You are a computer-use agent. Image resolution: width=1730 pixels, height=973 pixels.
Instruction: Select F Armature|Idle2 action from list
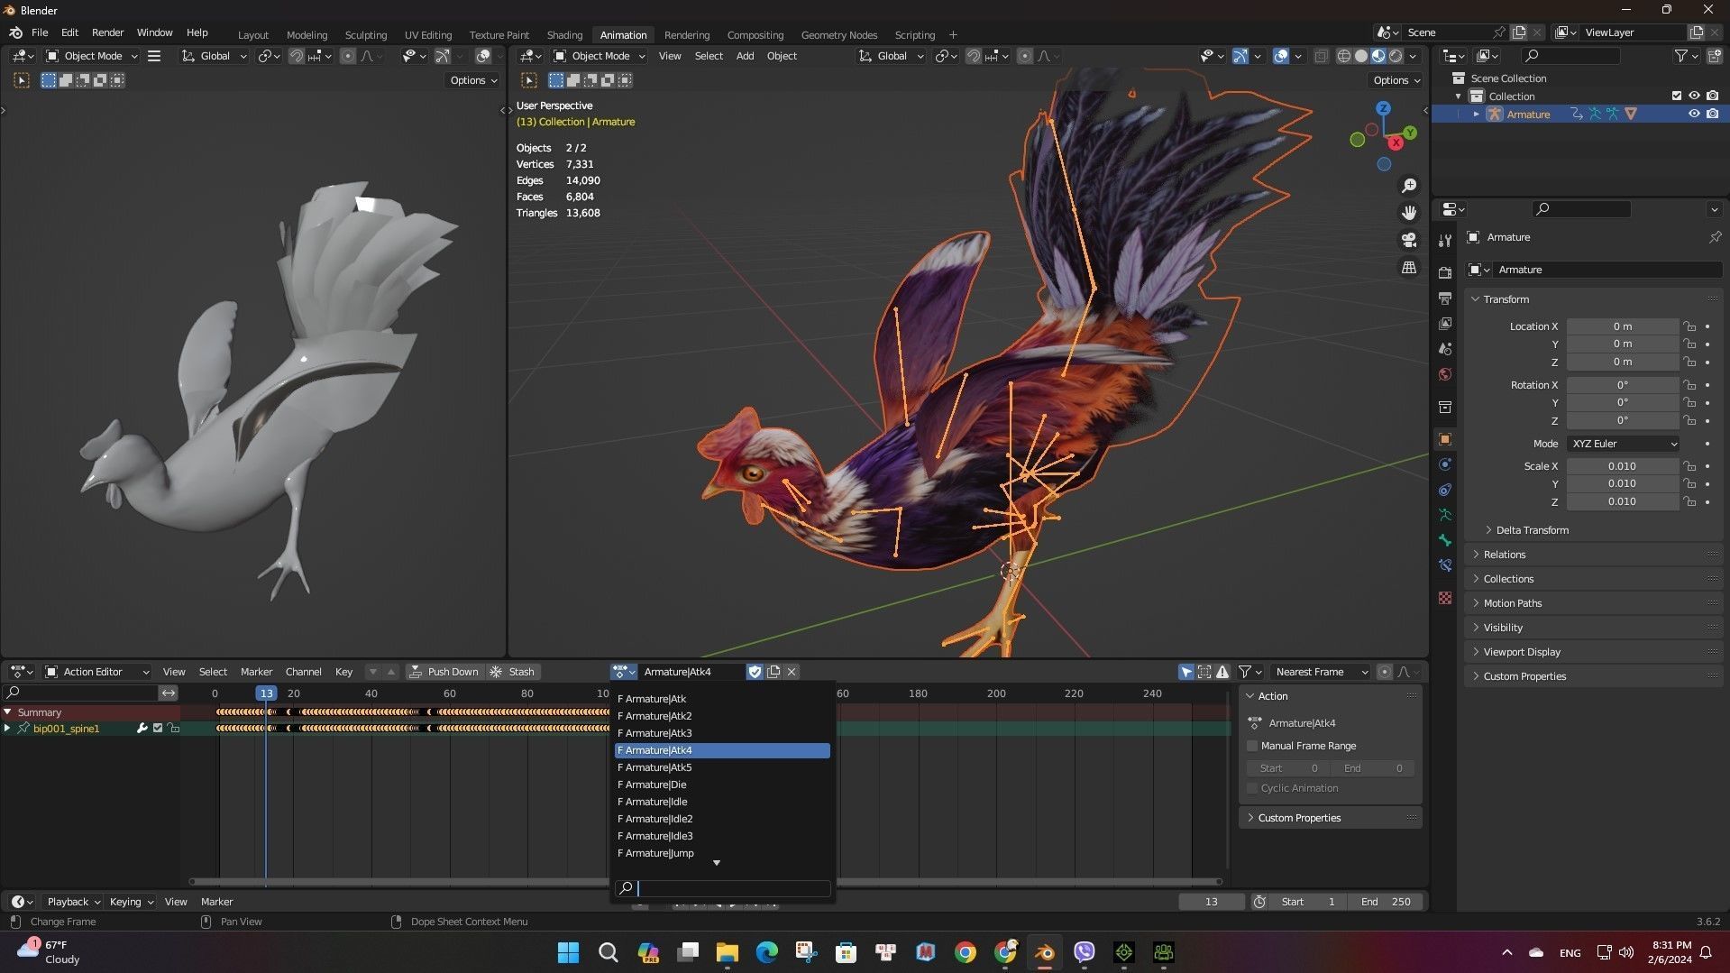click(722, 819)
